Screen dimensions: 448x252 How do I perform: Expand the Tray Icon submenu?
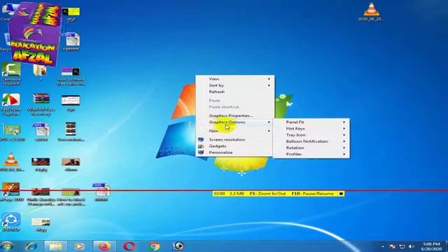[x=311, y=135]
